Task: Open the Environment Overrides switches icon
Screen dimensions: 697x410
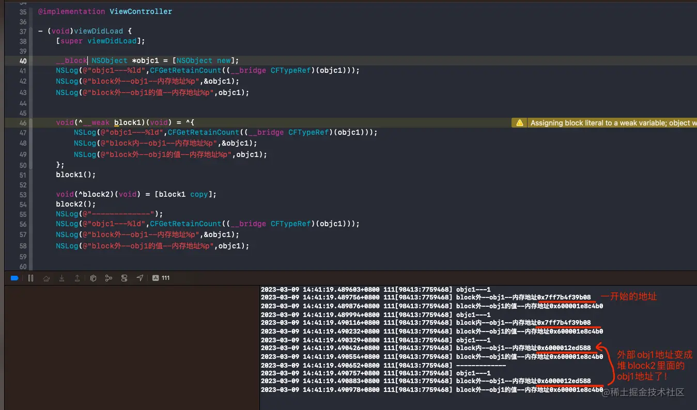Action: pos(124,278)
